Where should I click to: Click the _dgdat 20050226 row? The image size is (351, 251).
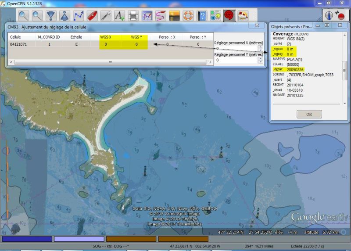288,69
